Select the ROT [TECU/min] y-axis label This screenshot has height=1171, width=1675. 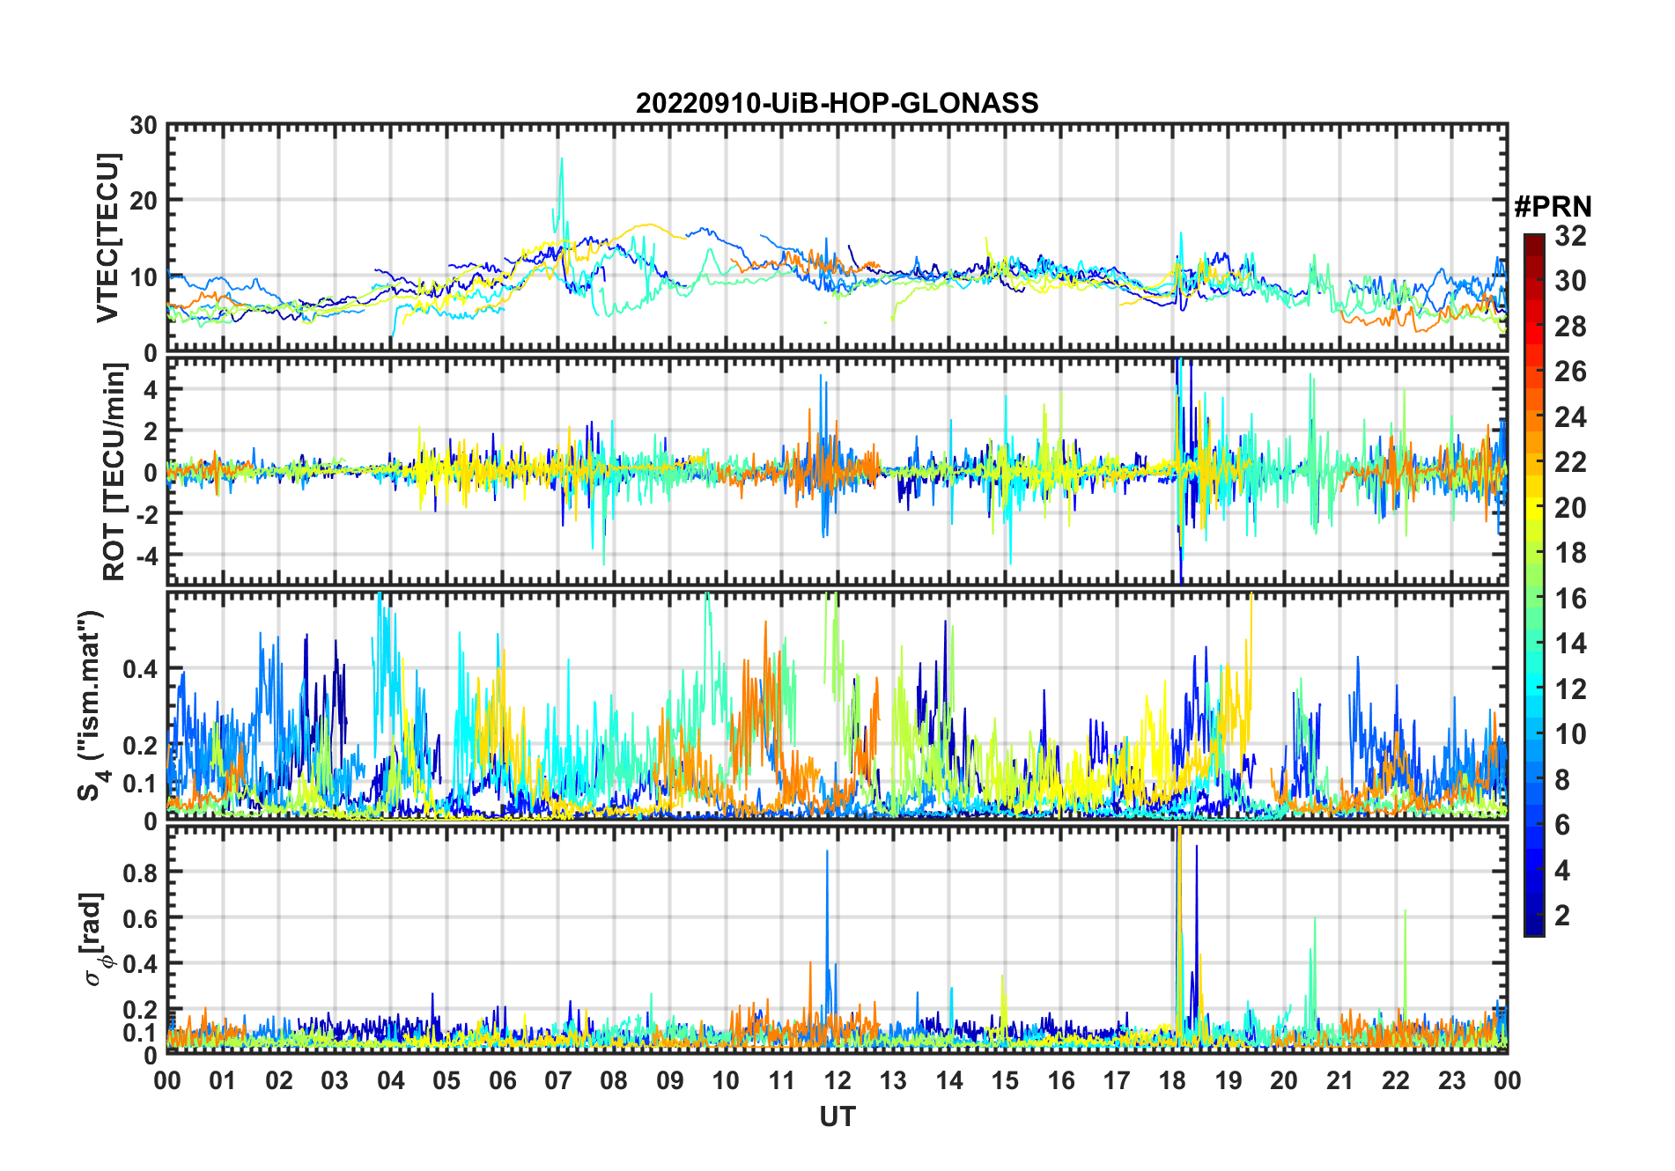(114, 472)
